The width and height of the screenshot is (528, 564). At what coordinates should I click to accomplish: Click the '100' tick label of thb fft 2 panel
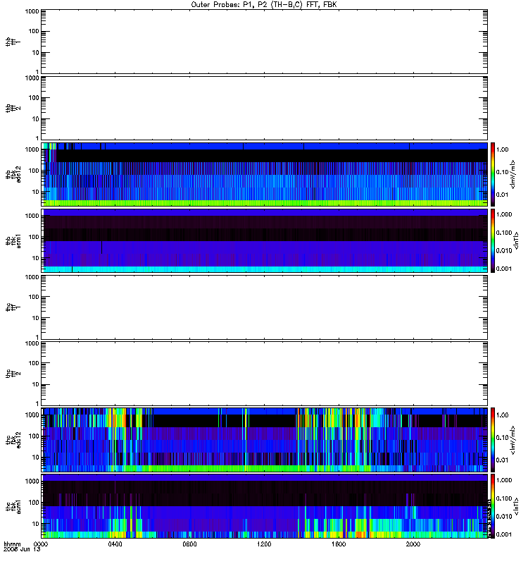pos(34,98)
